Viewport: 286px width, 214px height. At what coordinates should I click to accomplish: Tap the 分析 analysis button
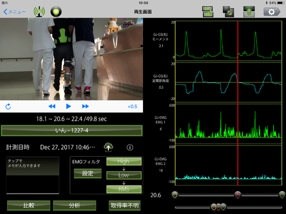(75, 205)
